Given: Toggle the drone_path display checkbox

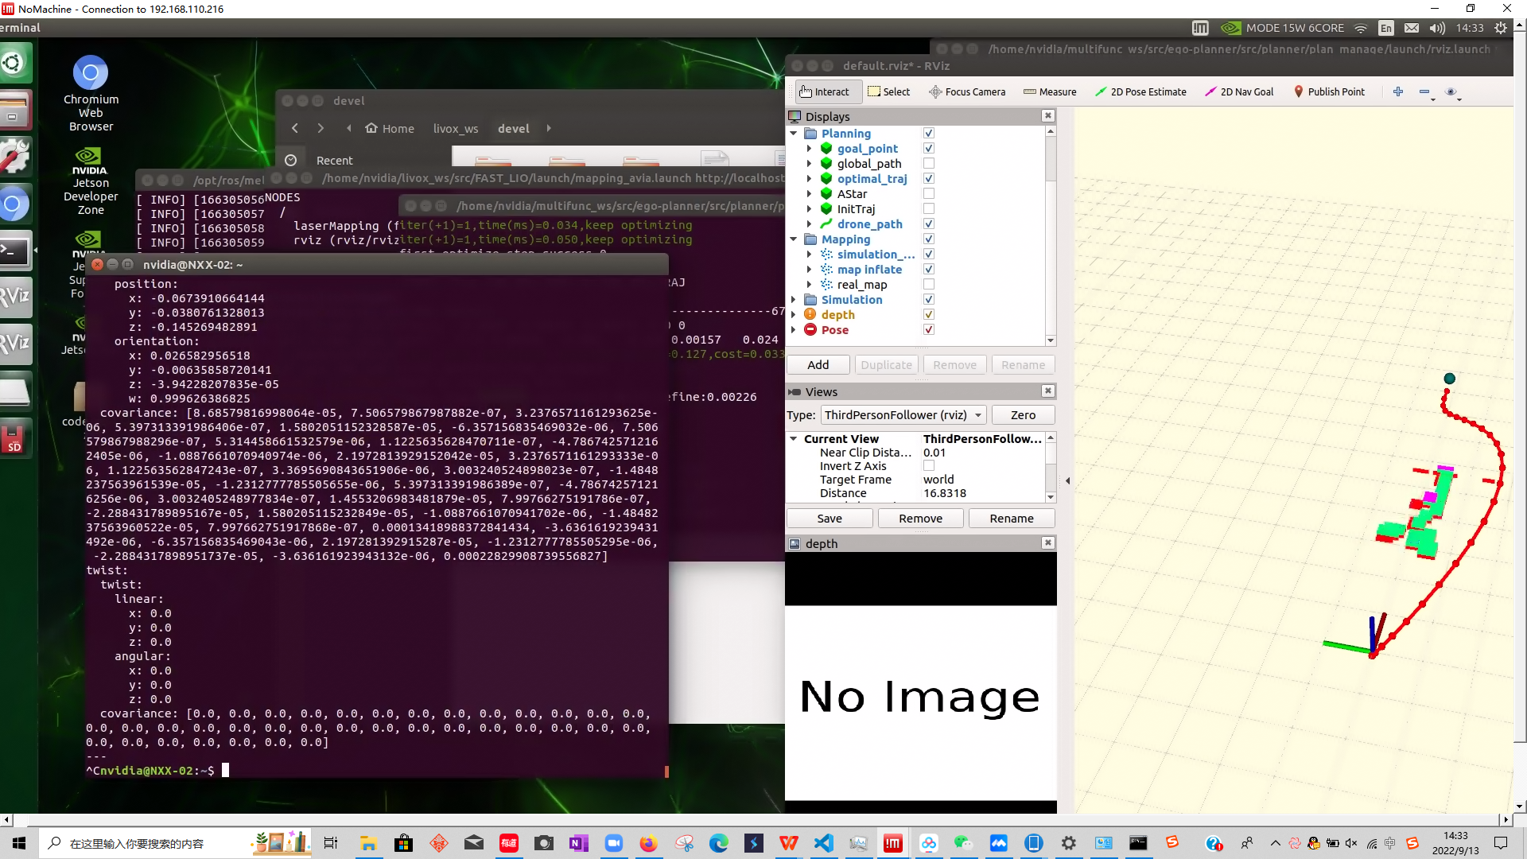Looking at the screenshot, I should [928, 224].
